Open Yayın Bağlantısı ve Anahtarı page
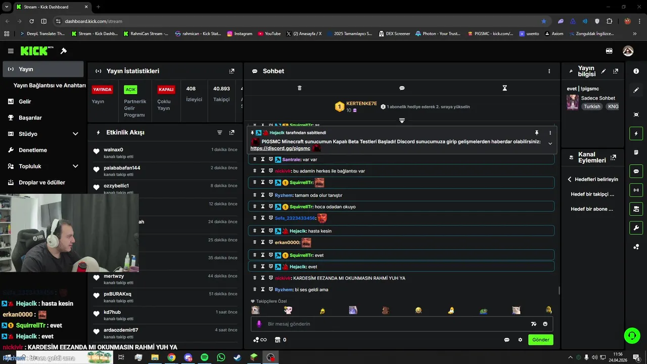Screen dimensions: 647x364 coord(49,85)
